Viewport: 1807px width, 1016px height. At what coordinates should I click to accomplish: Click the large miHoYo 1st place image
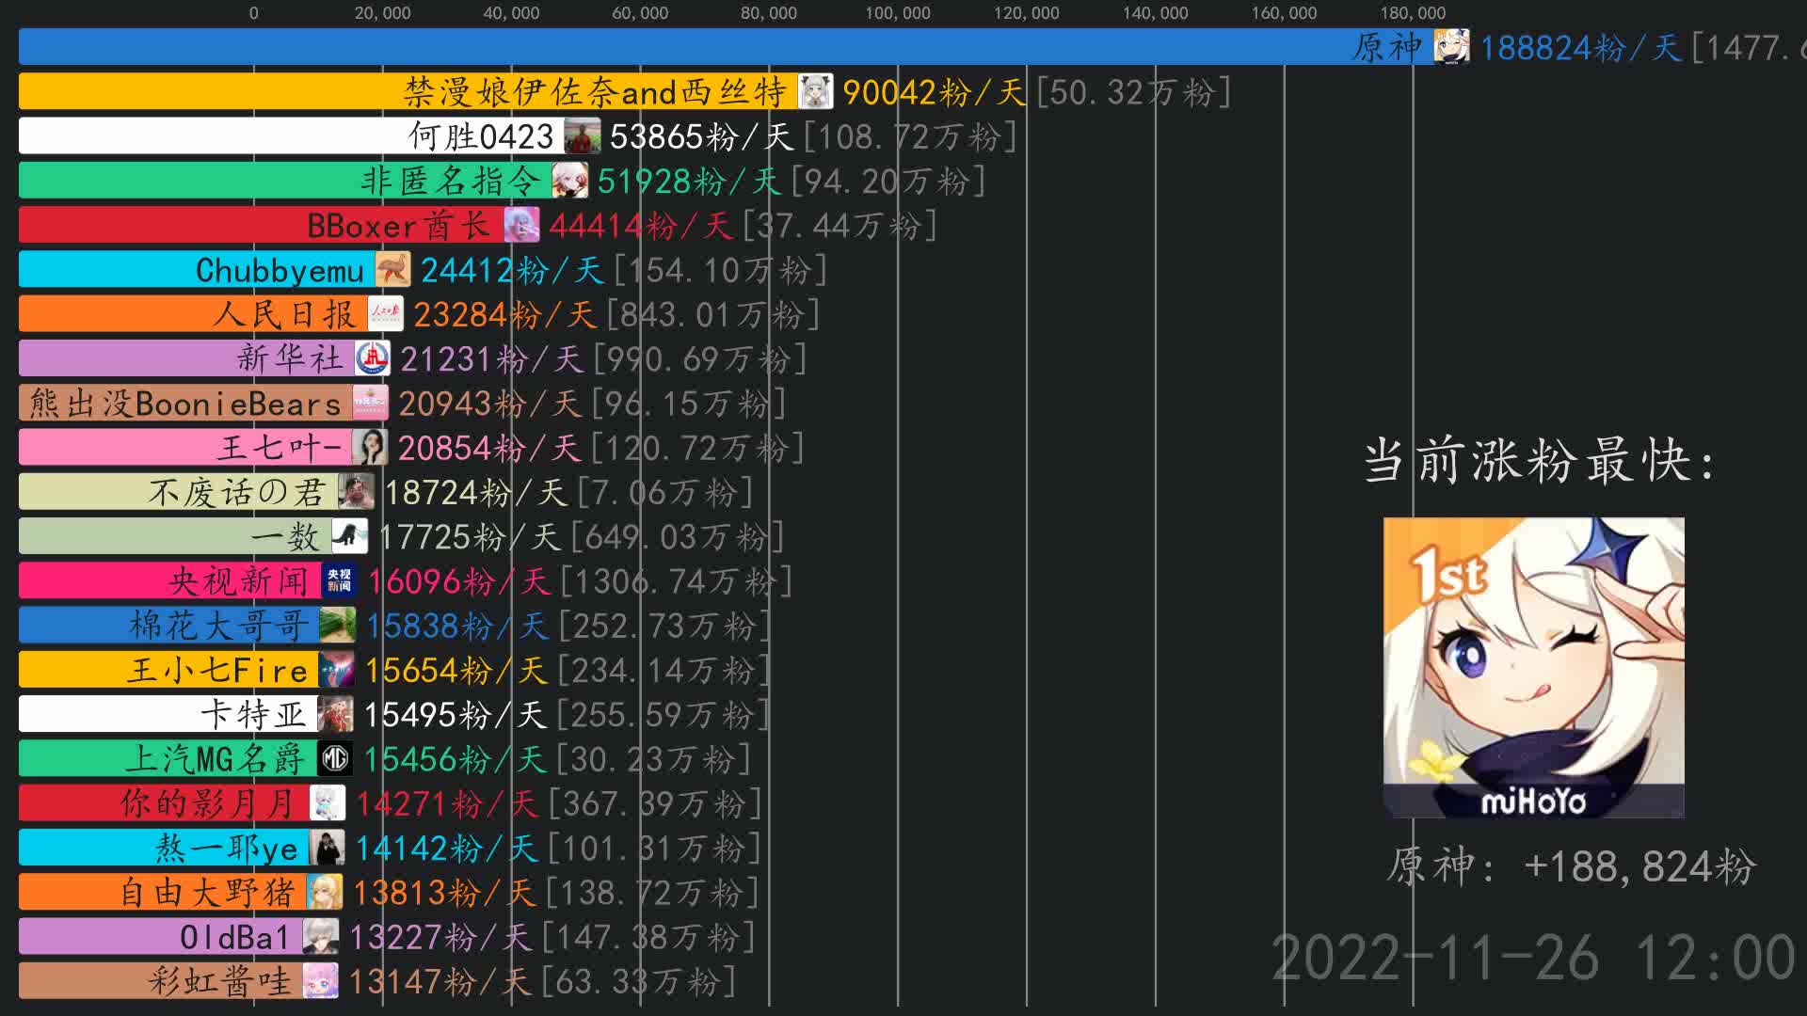[1534, 667]
